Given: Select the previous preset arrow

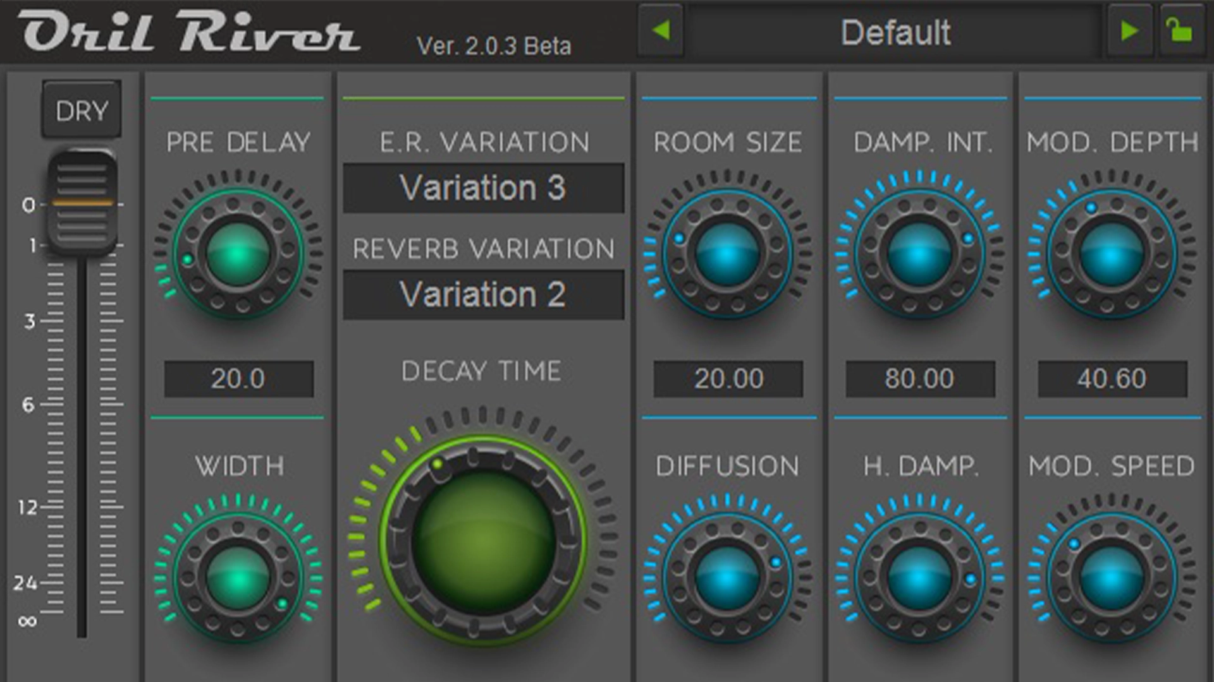Looking at the screenshot, I should pyautogui.click(x=660, y=30).
